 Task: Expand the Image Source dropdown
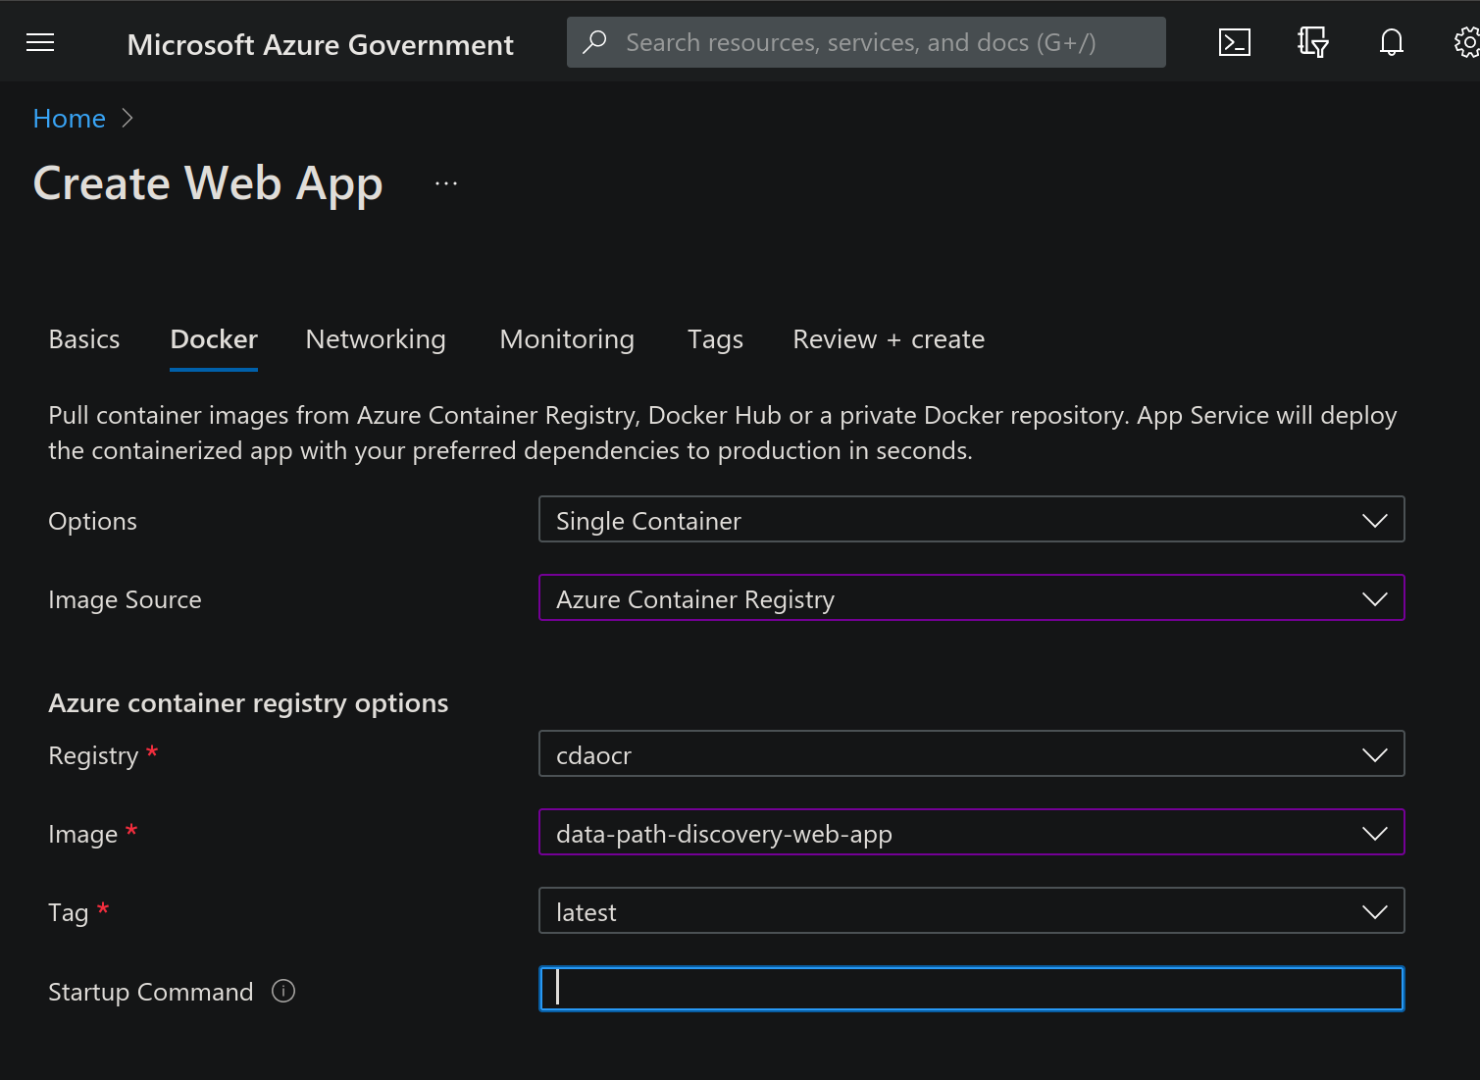coord(971,597)
